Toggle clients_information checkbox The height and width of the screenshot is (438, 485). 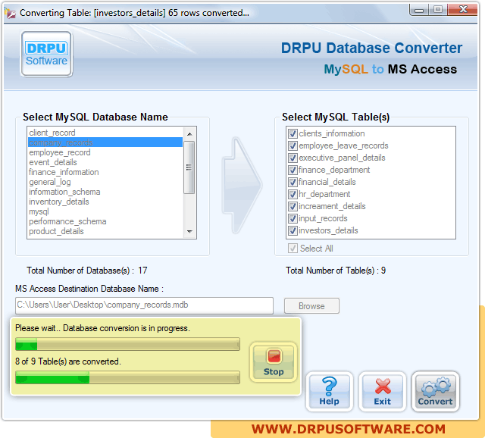pyautogui.click(x=293, y=133)
